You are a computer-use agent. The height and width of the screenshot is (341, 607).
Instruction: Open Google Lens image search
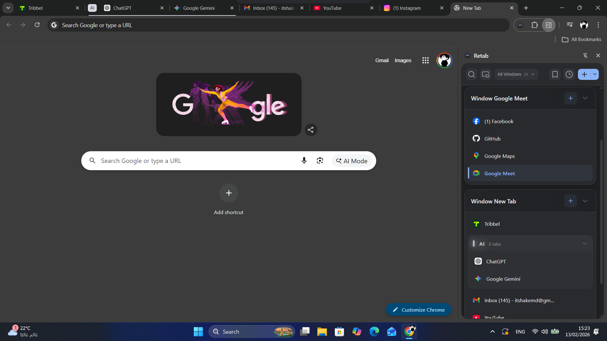click(x=320, y=160)
